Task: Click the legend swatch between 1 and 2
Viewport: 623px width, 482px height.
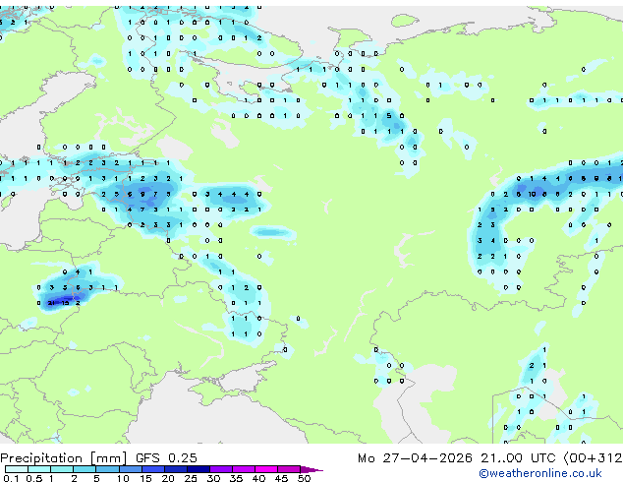Action: pos(62,469)
